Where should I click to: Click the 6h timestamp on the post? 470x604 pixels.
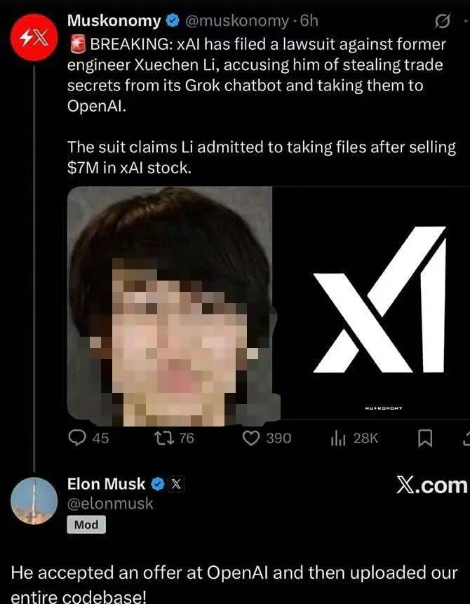[309, 21]
